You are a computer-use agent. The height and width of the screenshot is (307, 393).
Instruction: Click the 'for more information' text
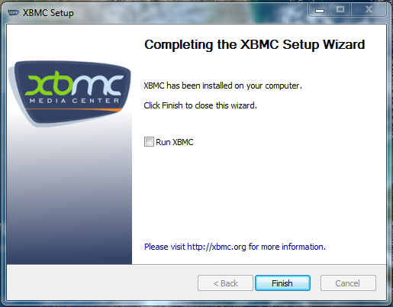click(287, 247)
